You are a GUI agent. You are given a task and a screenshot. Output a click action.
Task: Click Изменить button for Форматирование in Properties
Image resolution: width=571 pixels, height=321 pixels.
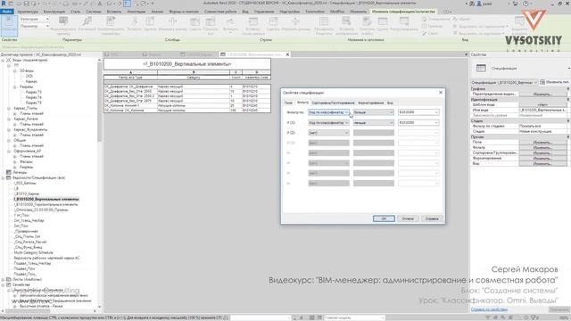point(542,159)
